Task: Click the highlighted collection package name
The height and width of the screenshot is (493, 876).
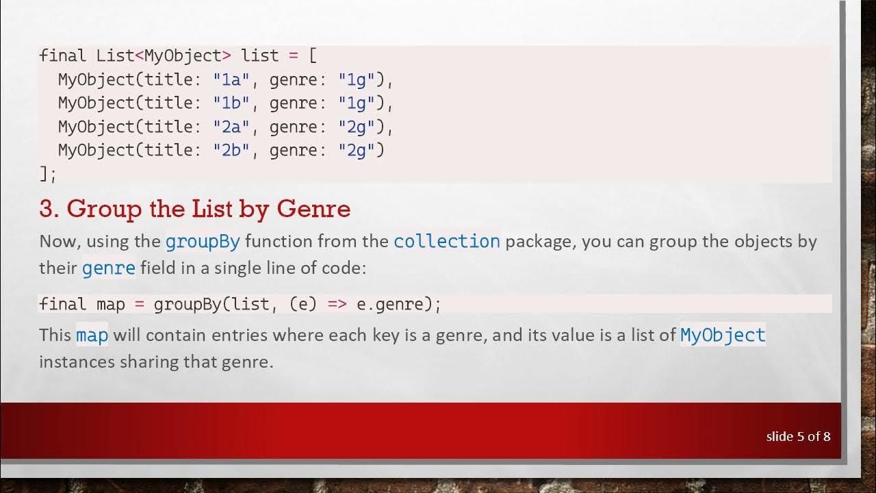Action: coord(447,242)
